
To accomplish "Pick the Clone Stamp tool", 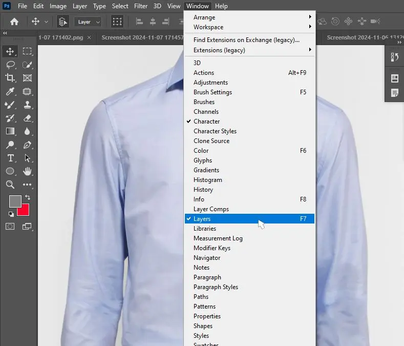I will [27, 105].
